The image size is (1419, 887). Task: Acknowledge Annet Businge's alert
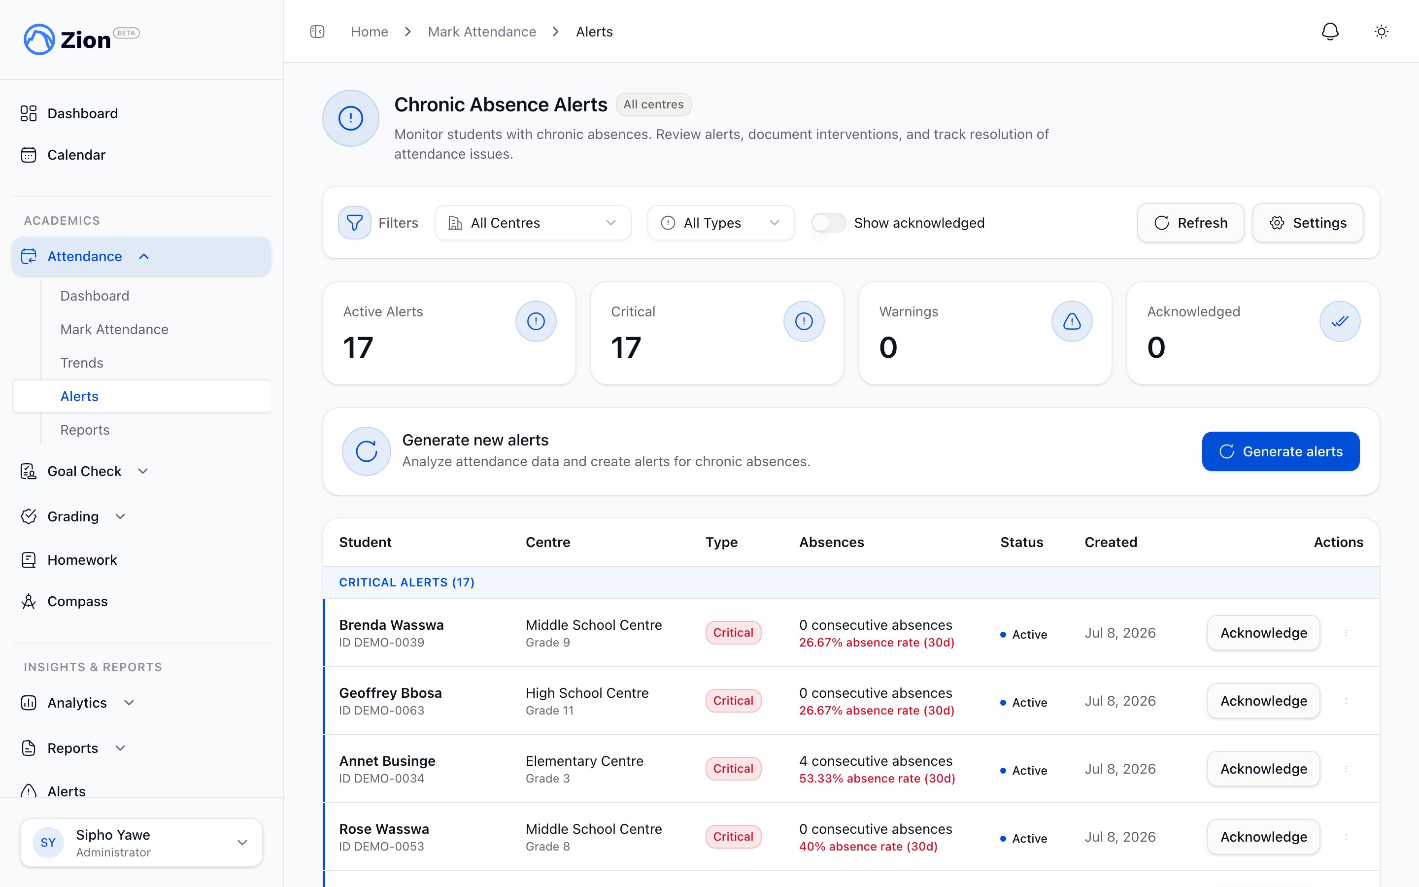point(1264,769)
